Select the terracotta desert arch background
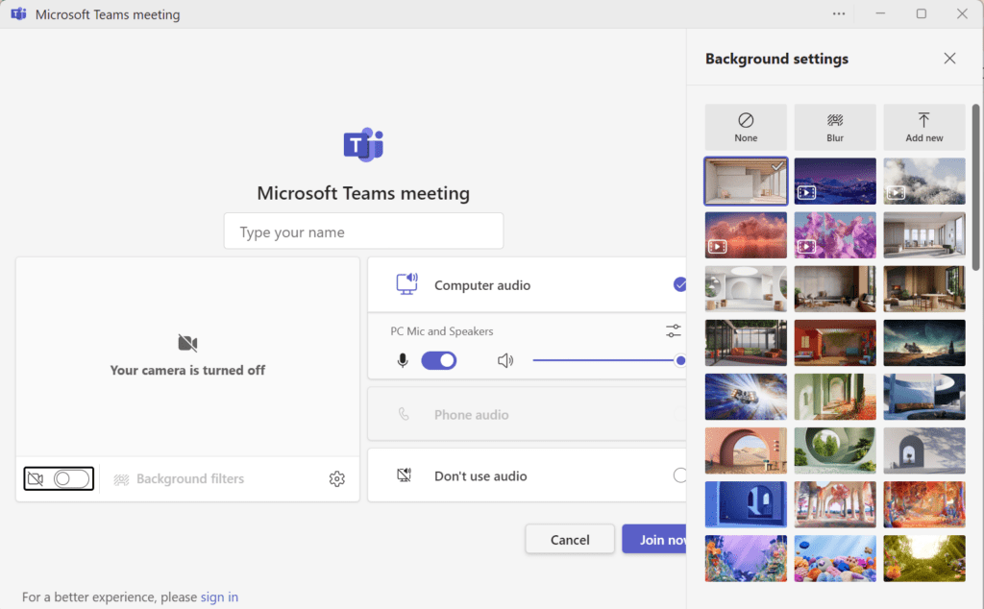Viewport: 984px width, 609px height. (x=746, y=451)
